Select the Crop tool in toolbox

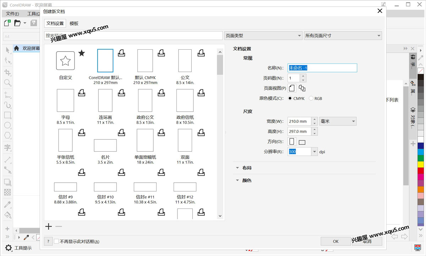(7, 72)
